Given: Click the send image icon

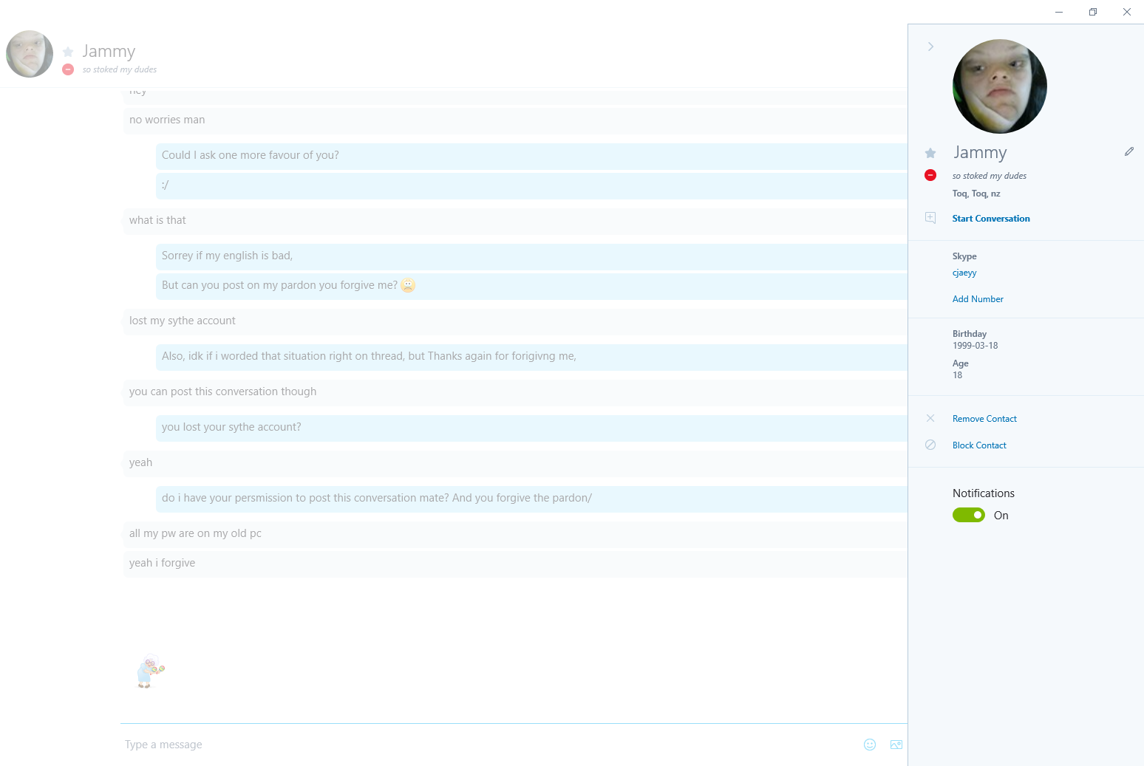Looking at the screenshot, I should pyautogui.click(x=896, y=745).
